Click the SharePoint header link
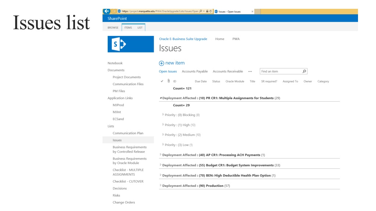Screen dimensions: 376x211 (x=117, y=18)
